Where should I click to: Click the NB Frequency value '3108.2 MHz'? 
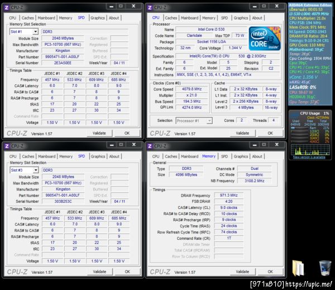click(254, 181)
